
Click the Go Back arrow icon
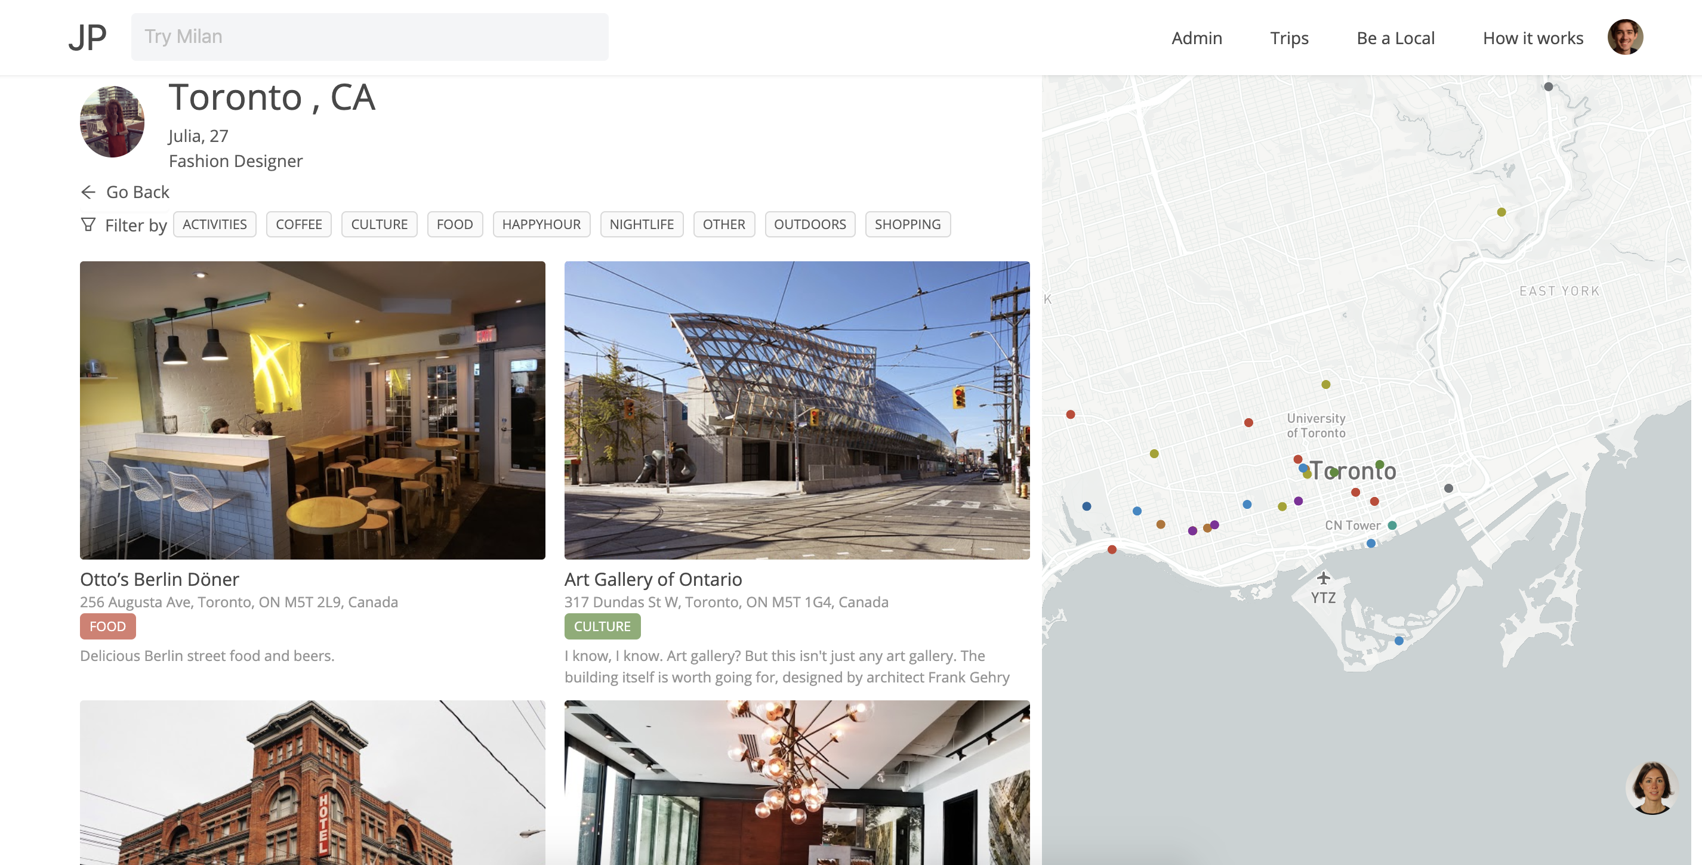(88, 192)
